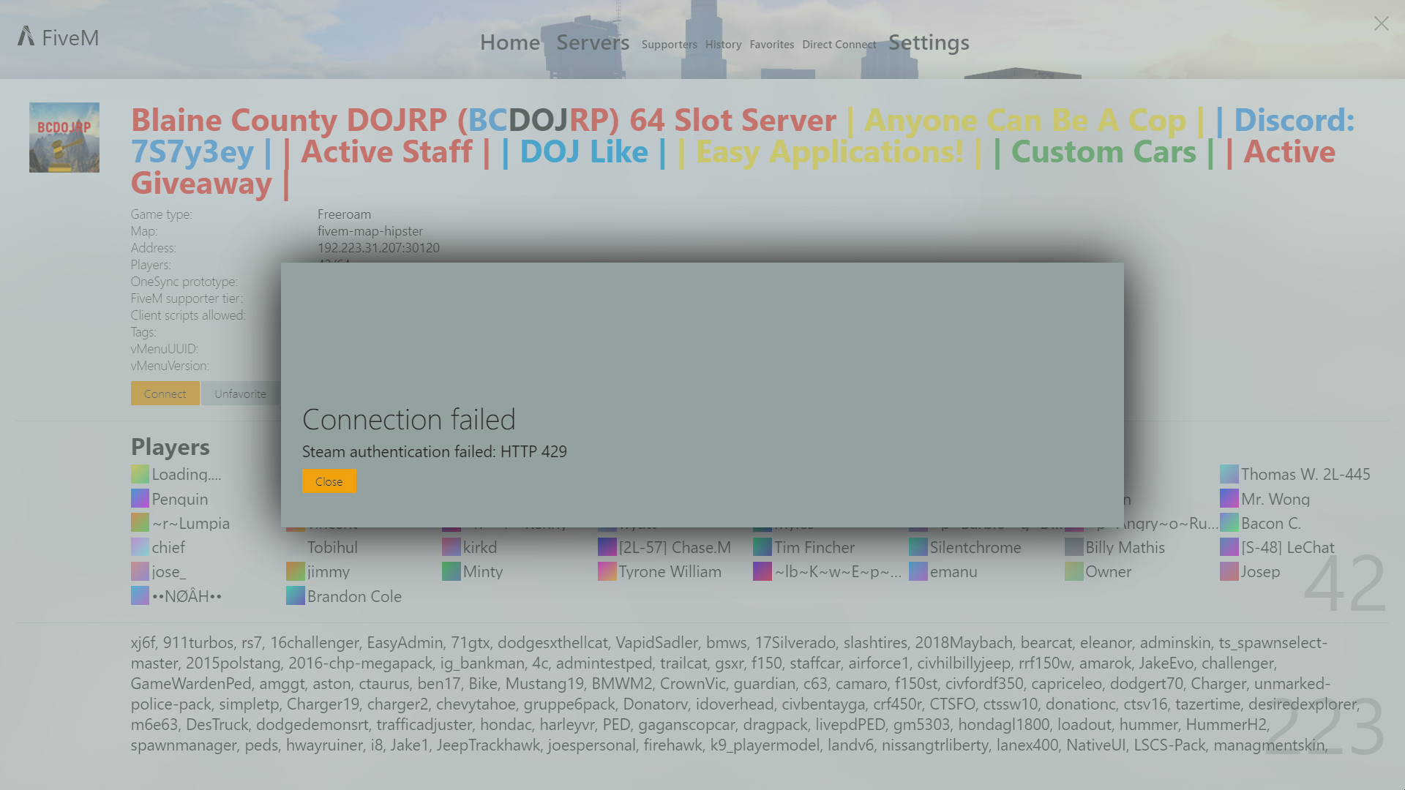Viewport: 1405px width, 790px height.
Task: Click avatar icon next to jose_
Action: point(140,571)
